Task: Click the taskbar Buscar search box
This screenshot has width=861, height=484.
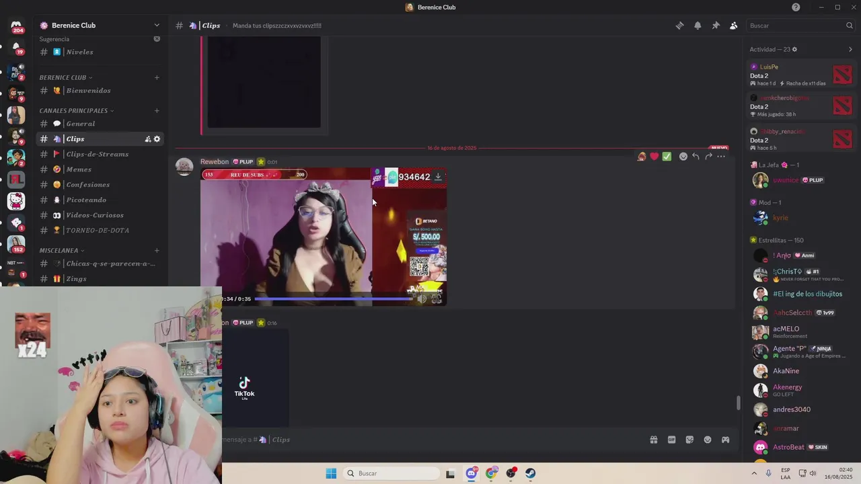Action: [390, 473]
